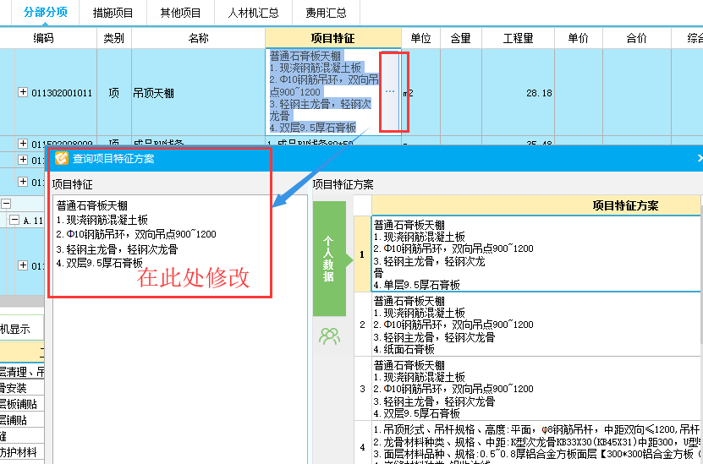The image size is (703, 464).
Task: Click the 骨安装 list row
Action: pyautogui.click(x=22, y=388)
